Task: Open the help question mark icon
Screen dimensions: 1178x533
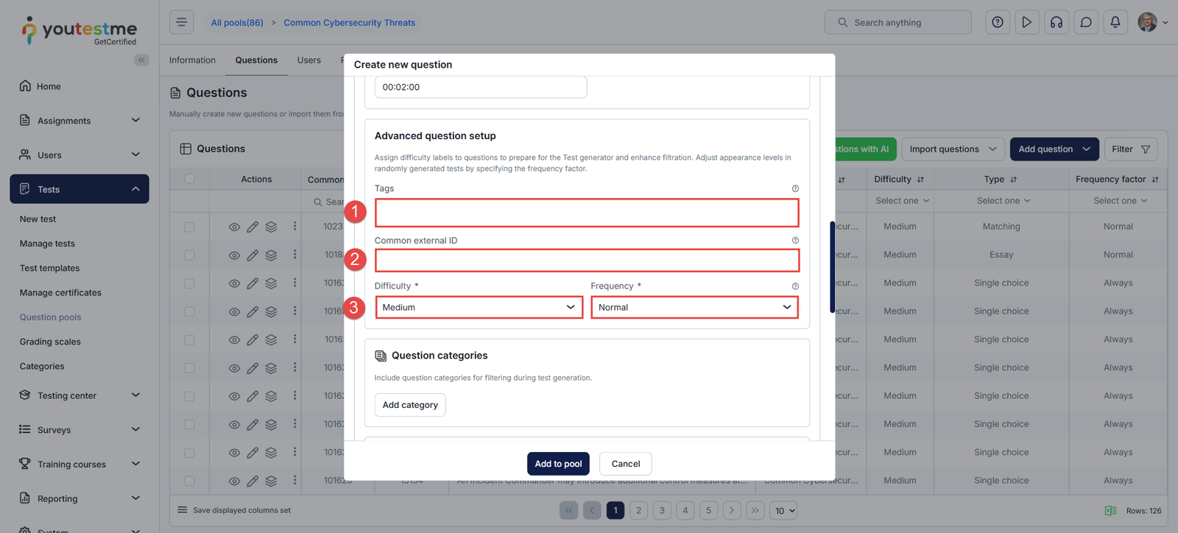Action: [x=998, y=23]
